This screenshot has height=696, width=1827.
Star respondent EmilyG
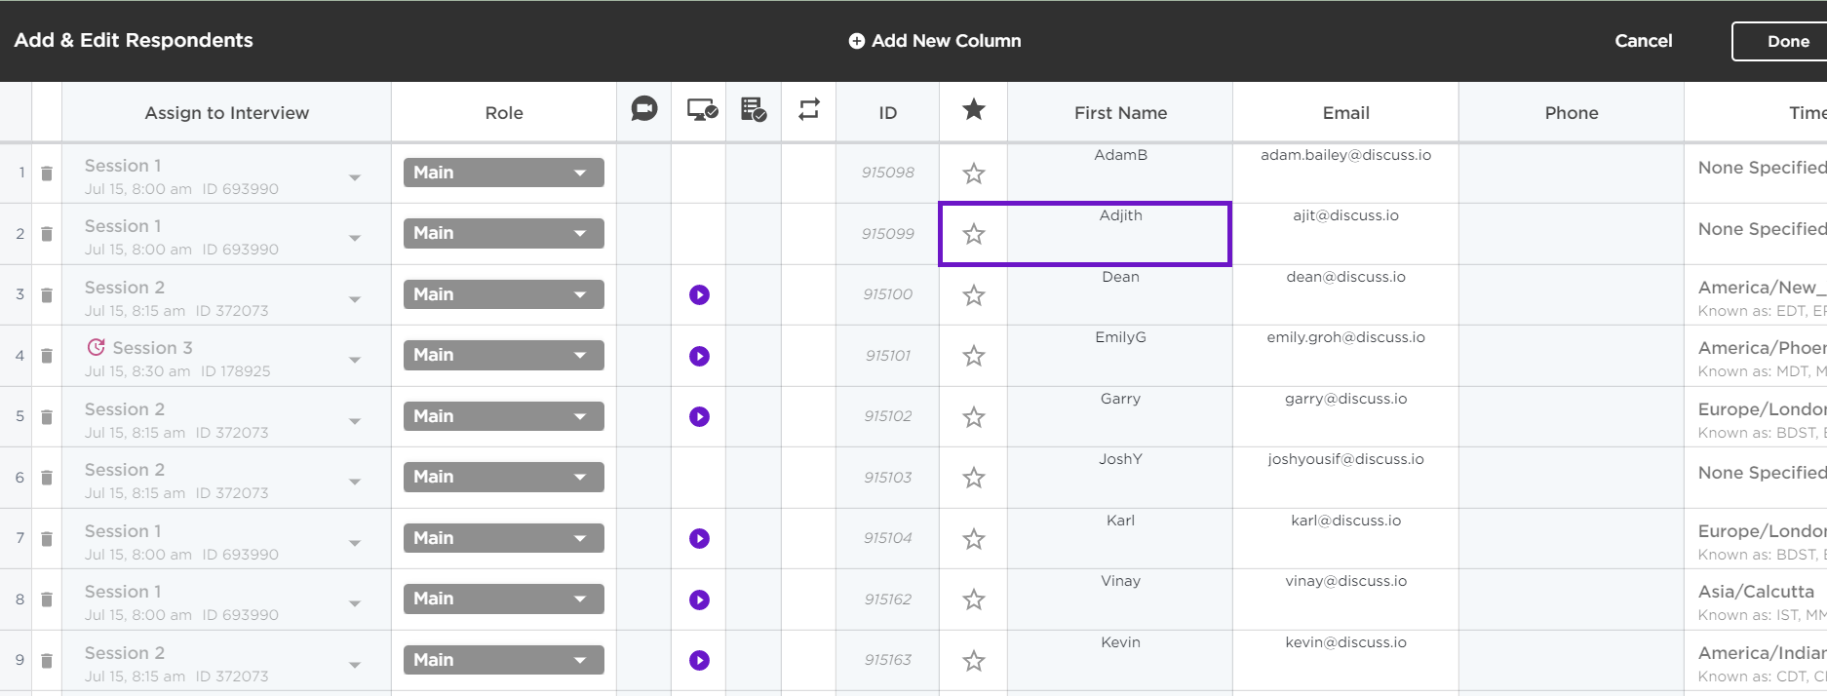[x=973, y=356]
